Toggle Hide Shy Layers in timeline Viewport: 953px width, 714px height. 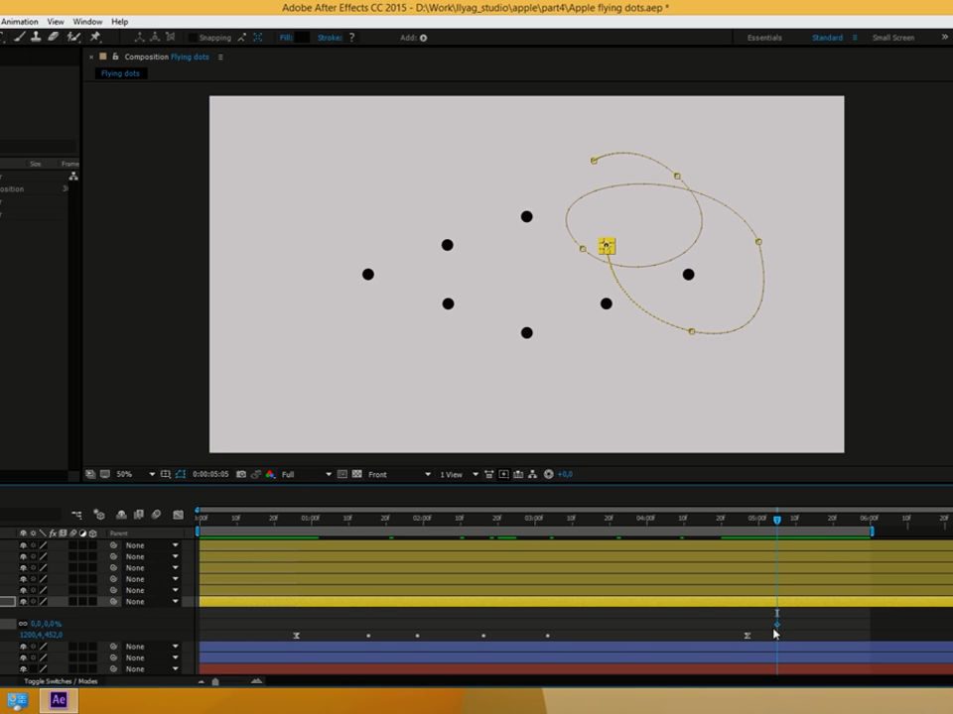(x=121, y=515)
